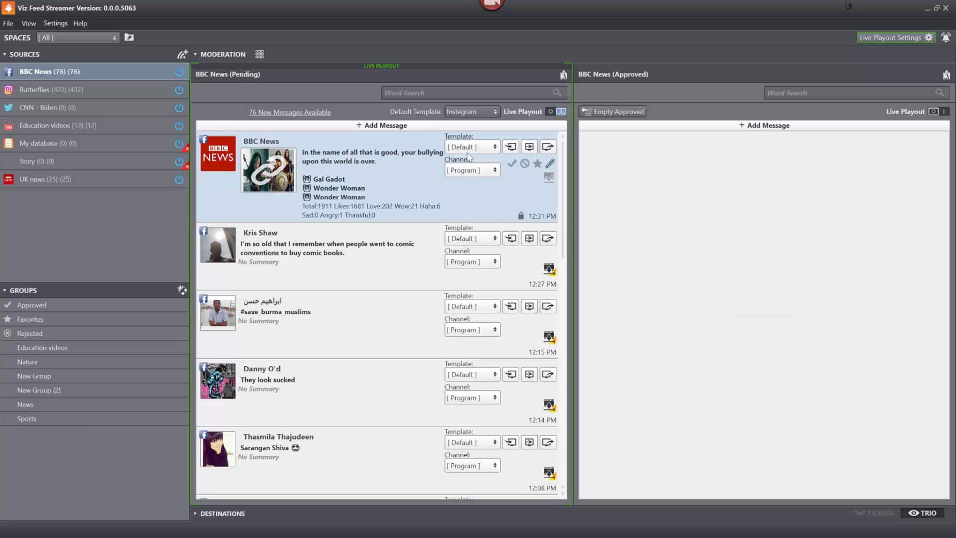Viewport: 956px width, 538px height.
Task: Toggle Live Playout switch in Approved panel
Action: (938, 112)
